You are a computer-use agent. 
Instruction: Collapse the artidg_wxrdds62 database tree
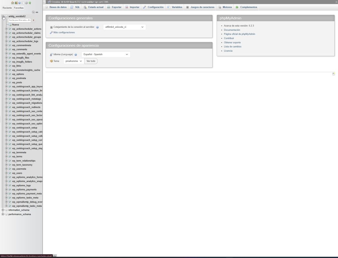[x=3, y=17]
